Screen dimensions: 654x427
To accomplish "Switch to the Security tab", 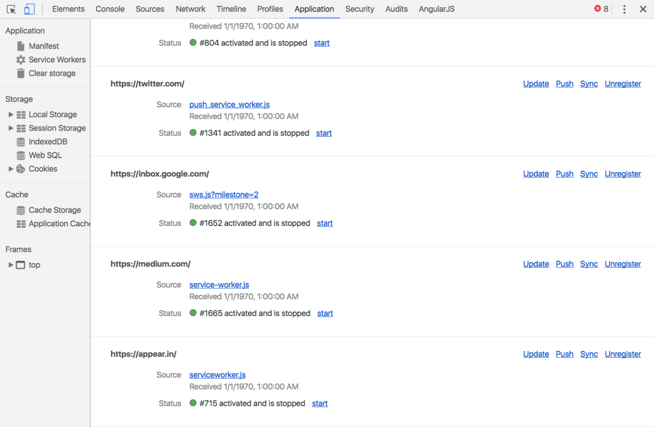I will 359,9.
